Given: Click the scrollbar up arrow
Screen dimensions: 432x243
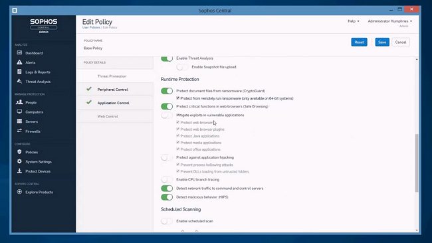Looking at the screenshot, I should click(x=417, y=59).
